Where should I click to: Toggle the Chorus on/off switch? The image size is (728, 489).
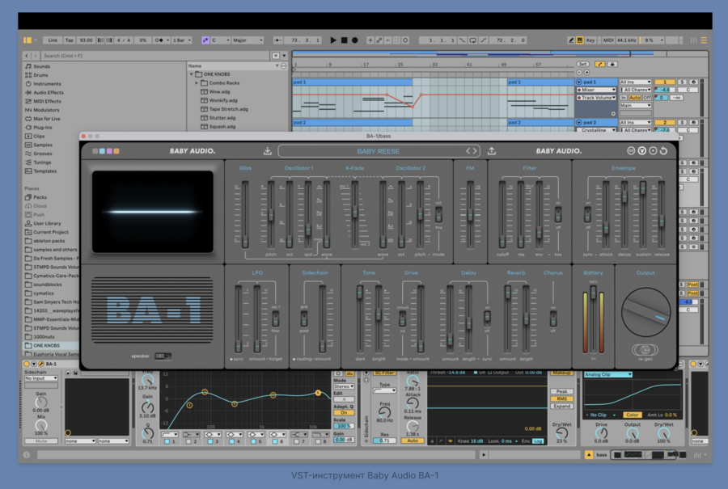click(x=553, y=317)
